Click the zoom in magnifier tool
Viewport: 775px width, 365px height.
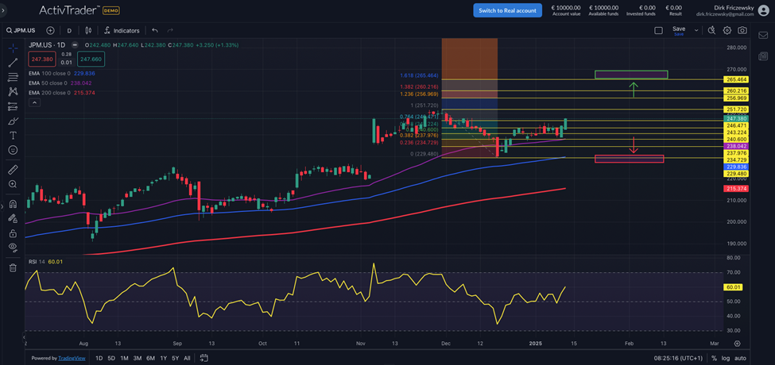13,184
